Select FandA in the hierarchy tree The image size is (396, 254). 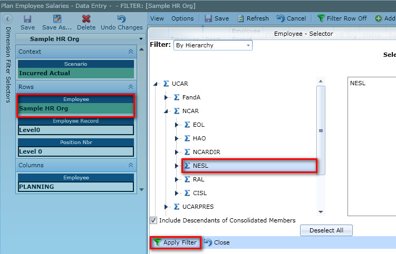(x=191, y=97)
